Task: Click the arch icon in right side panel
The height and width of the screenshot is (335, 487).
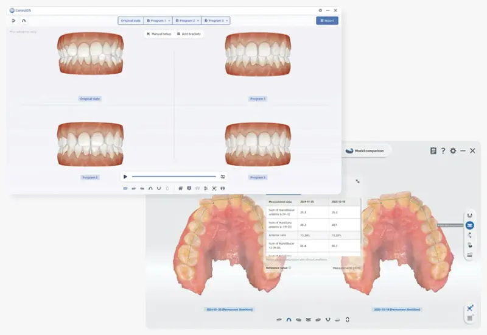Action: coord(469,216)
